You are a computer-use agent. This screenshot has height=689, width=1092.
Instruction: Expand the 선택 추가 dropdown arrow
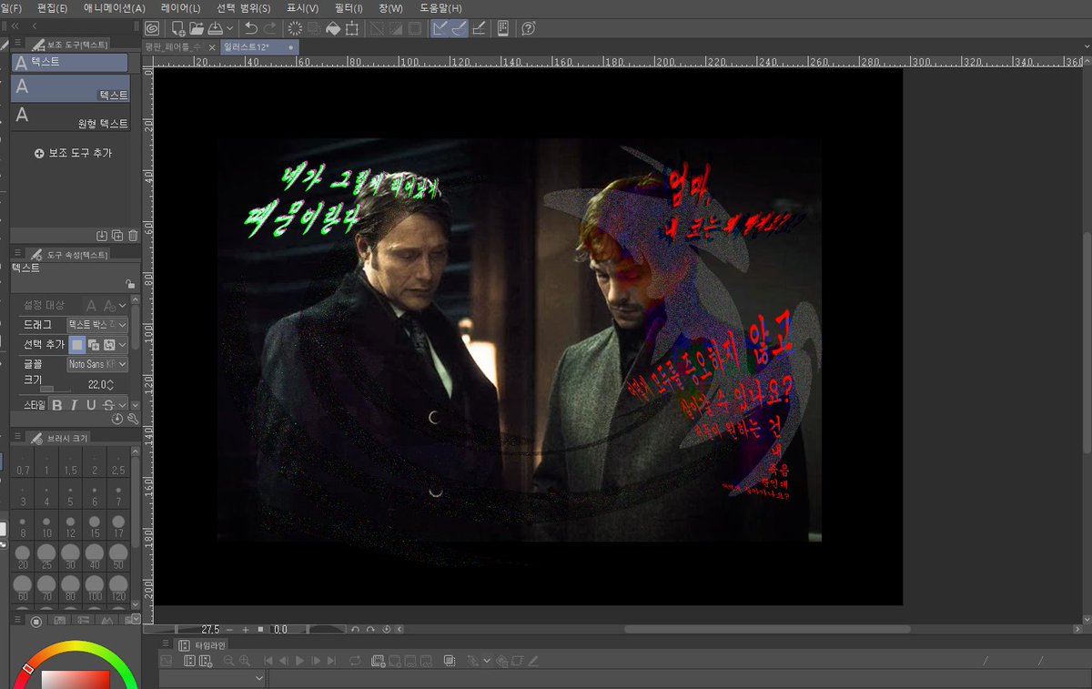click(122, 345)
